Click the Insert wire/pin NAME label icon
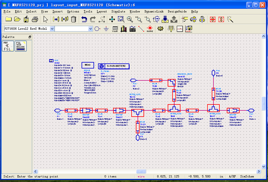 pyautogui.click(x=151, y=28)
